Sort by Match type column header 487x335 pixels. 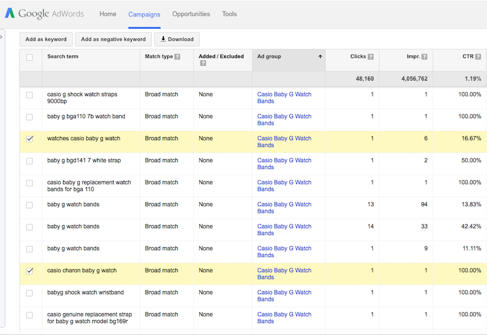tap(159, 56)
